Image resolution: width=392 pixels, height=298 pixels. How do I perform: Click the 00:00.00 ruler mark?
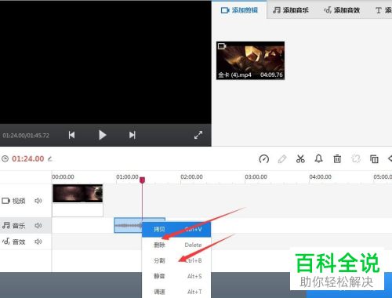[63, 177]
